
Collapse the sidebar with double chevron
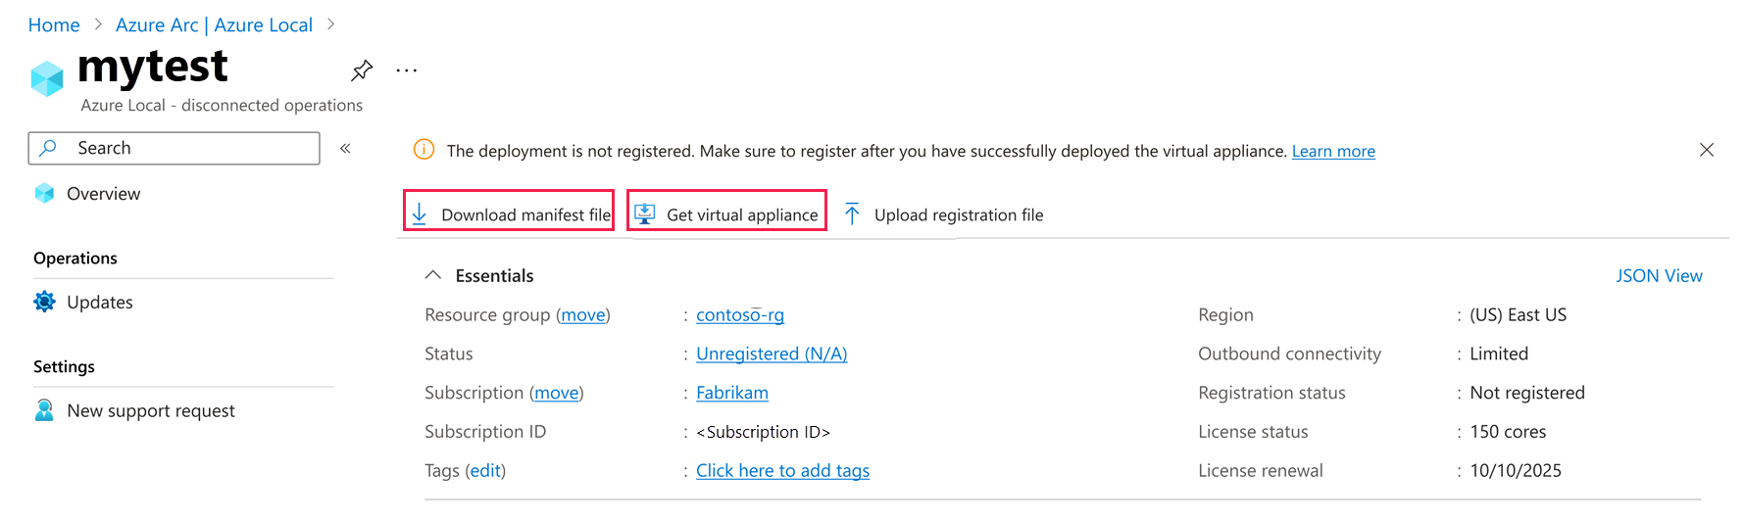[x=345, y=148]
